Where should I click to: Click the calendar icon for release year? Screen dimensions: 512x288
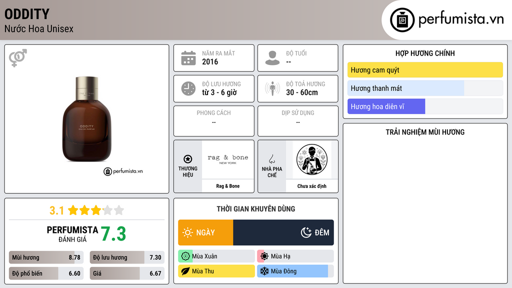pyautogui.click(x=188, y=58)
